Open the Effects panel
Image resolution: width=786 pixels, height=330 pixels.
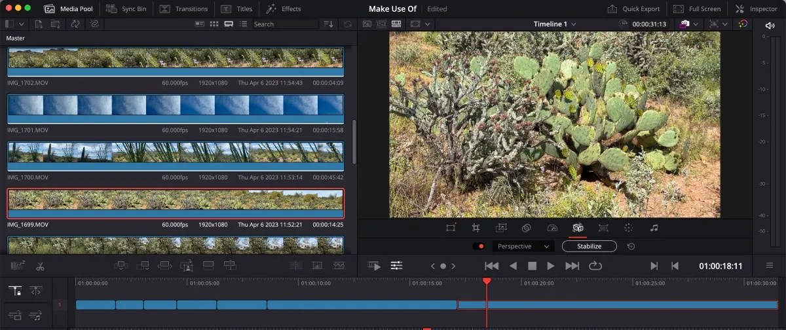283,9
